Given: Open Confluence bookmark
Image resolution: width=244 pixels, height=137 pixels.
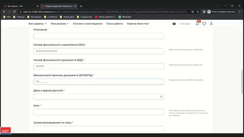Looking at the screenshot, I should [x=51, y=17].
